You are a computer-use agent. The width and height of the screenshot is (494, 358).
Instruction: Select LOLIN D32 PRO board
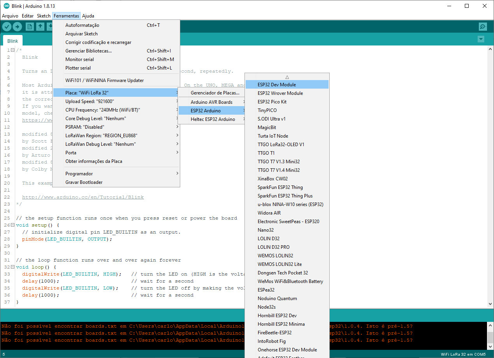click(287, 247)
